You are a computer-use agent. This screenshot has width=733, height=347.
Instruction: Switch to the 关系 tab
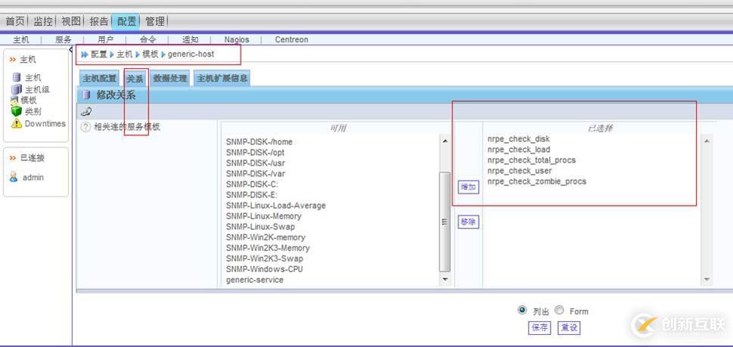click(135, 79)
